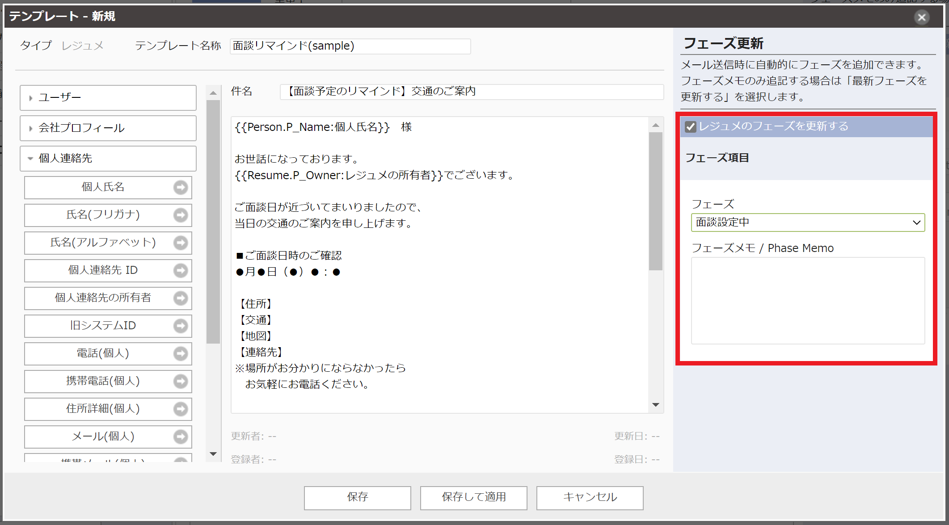Insert the 個人連絡先 ID field arrow icon
The height and width of the screenshot is (525, 949).
tap(181, 271)
